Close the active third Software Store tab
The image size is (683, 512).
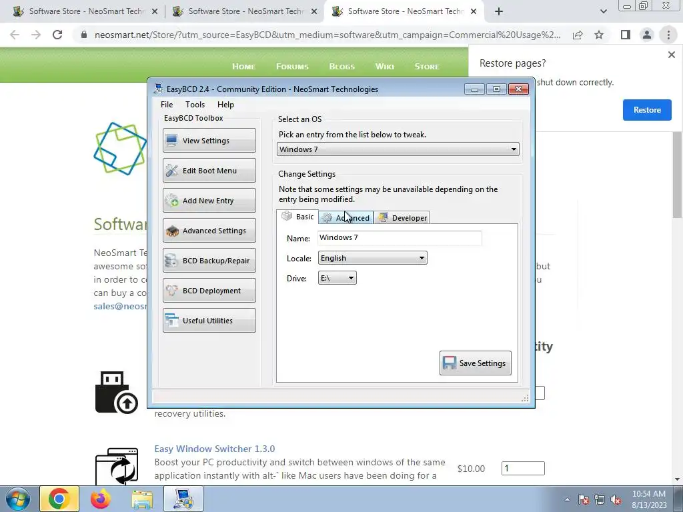pos(474,11)
